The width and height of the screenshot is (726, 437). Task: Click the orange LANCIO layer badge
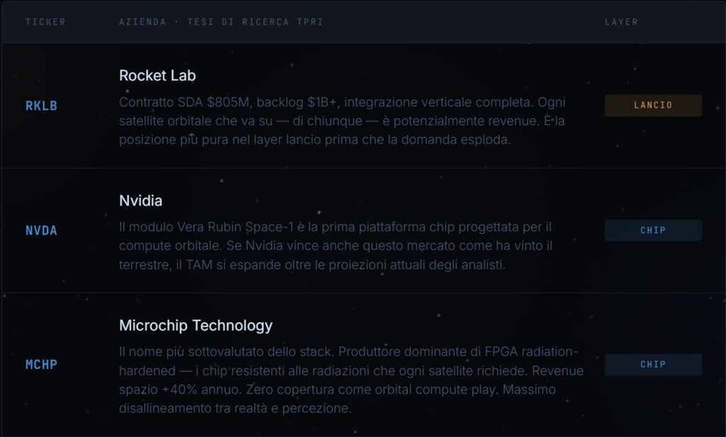click(x=653, y=105)
